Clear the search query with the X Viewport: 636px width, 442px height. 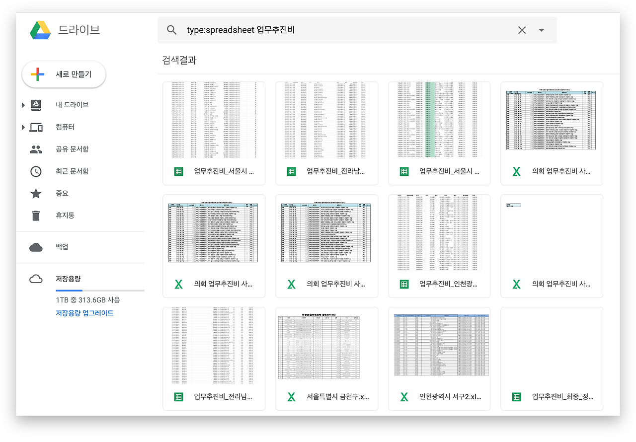[522, 30]
